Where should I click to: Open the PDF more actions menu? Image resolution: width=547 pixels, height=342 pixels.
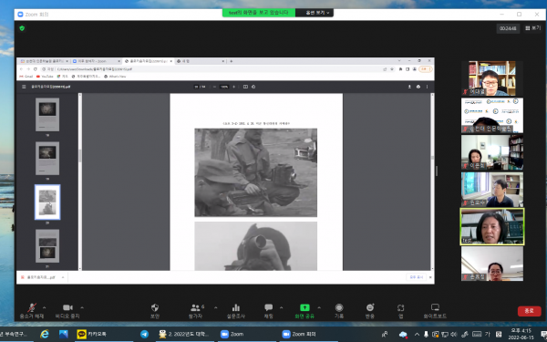[x=427, y=87]
